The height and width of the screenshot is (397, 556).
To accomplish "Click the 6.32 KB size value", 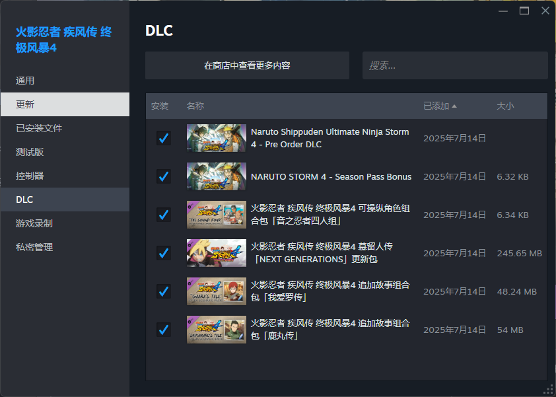I will (512, 176).
